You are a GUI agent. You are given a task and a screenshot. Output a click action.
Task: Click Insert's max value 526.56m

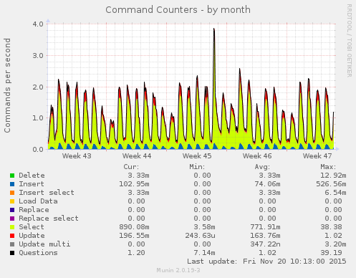tap(331, 184)
